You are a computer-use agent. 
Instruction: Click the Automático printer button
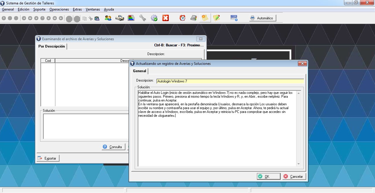click(262, 18)
